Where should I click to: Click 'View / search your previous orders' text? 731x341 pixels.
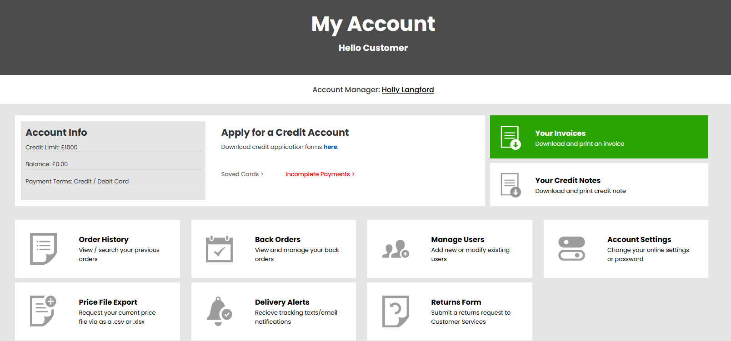click(x=119, y=254)
